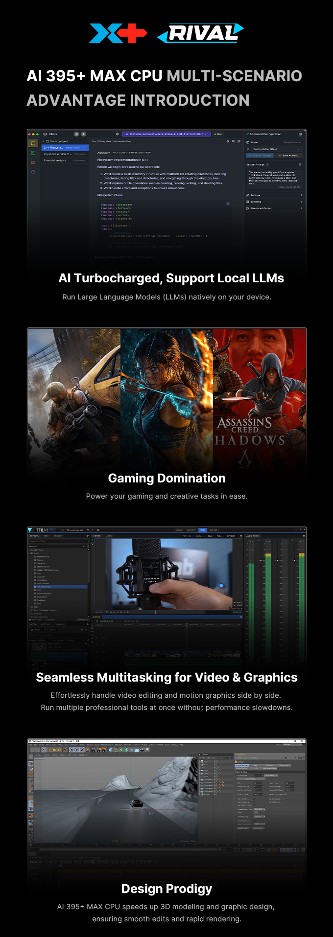Delete the system prompt with trash icon
The height and width of the screenshot is (937, 333).
point(300,164)
